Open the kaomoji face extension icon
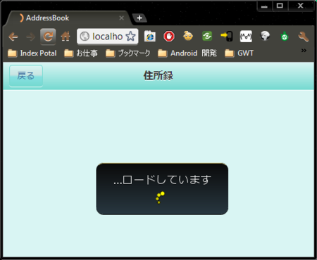317x260 pixels. [x=246, y=37]
